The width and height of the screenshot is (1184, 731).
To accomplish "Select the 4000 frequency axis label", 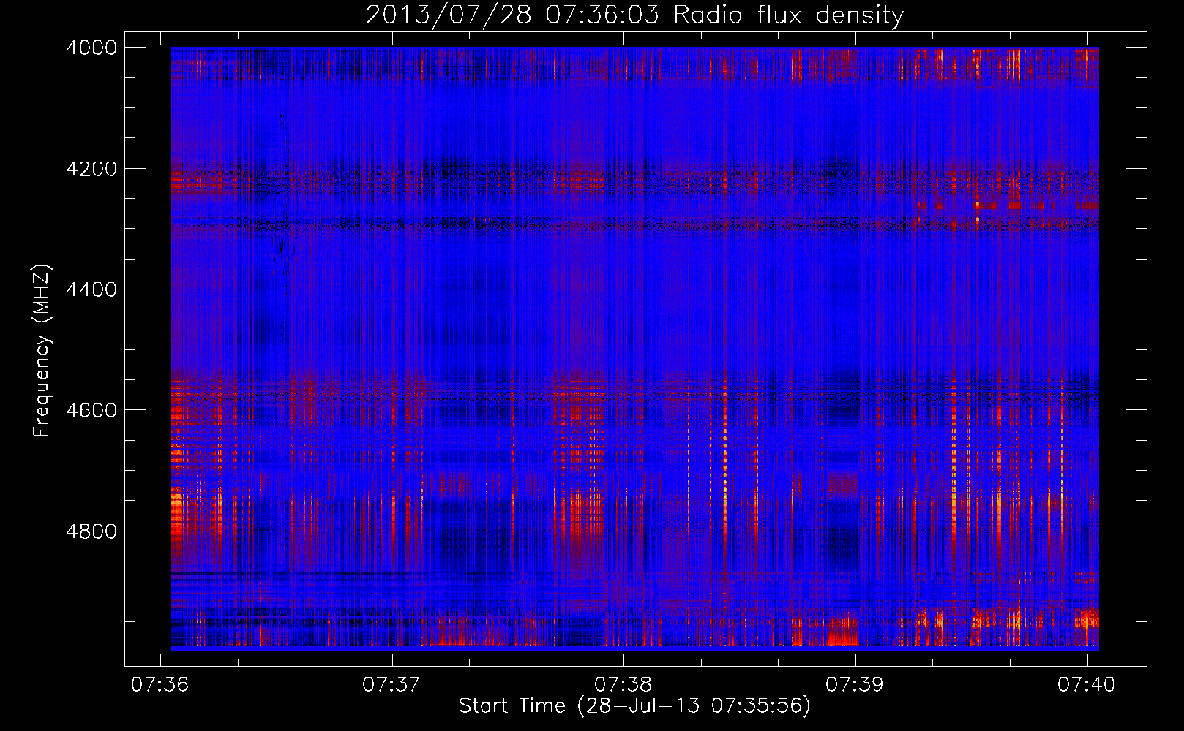I will [91, 48].
